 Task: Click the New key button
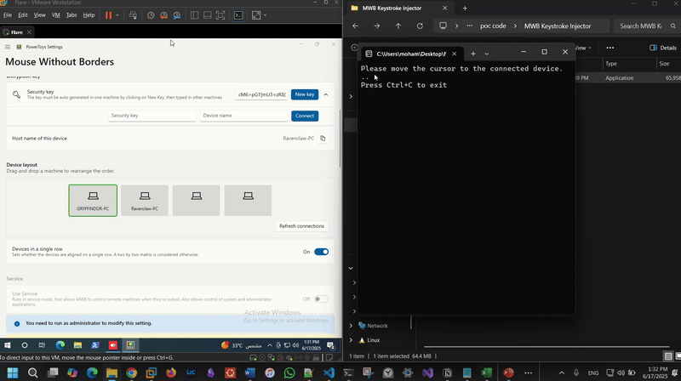(x=305, y=94)
